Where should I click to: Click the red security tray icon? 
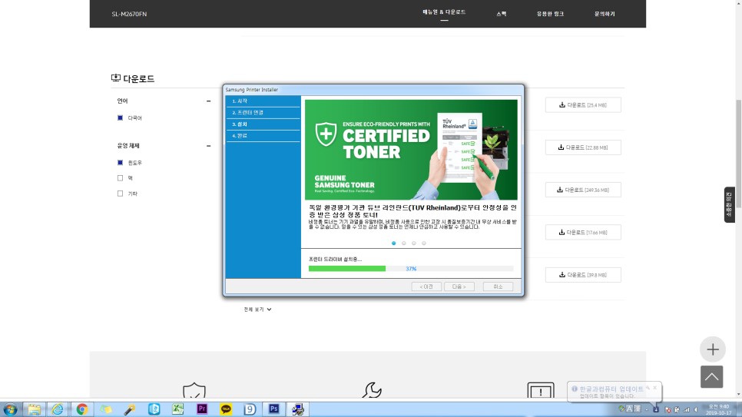(x=668, y=409)
